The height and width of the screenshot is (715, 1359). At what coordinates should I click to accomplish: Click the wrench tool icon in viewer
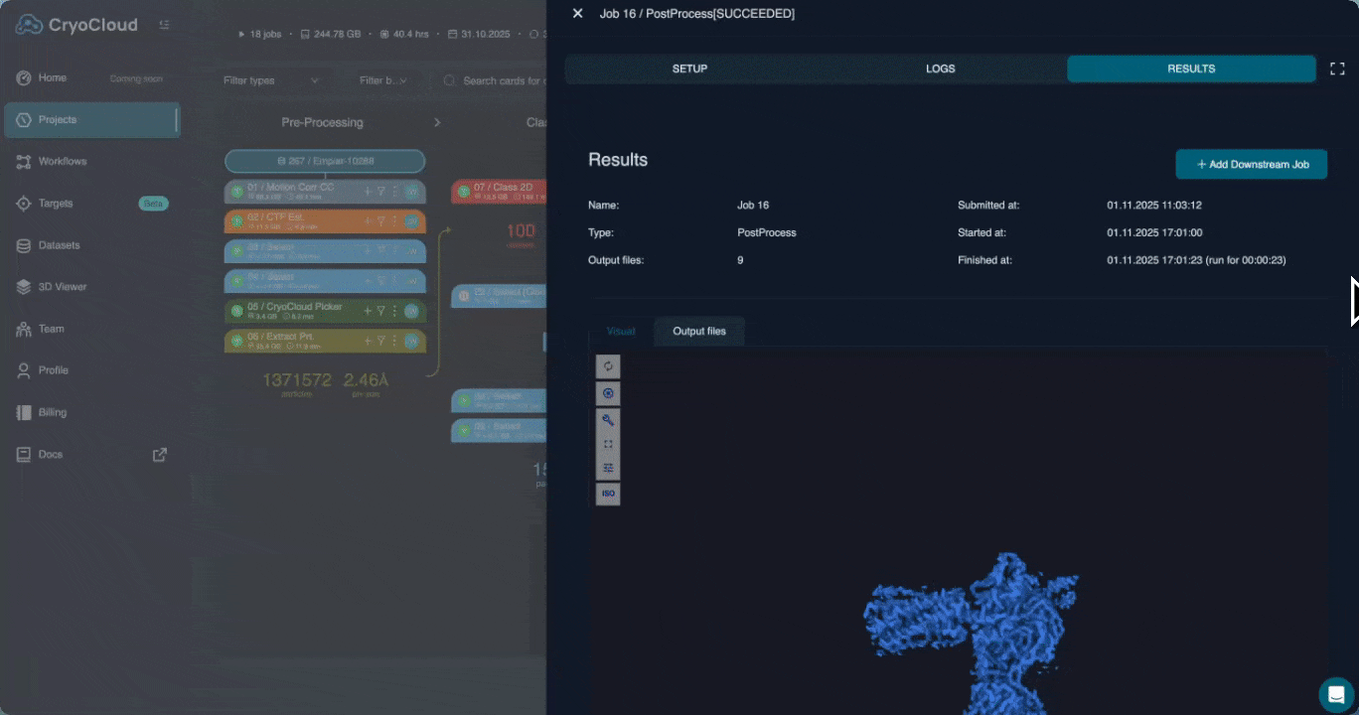click(608, 419)
